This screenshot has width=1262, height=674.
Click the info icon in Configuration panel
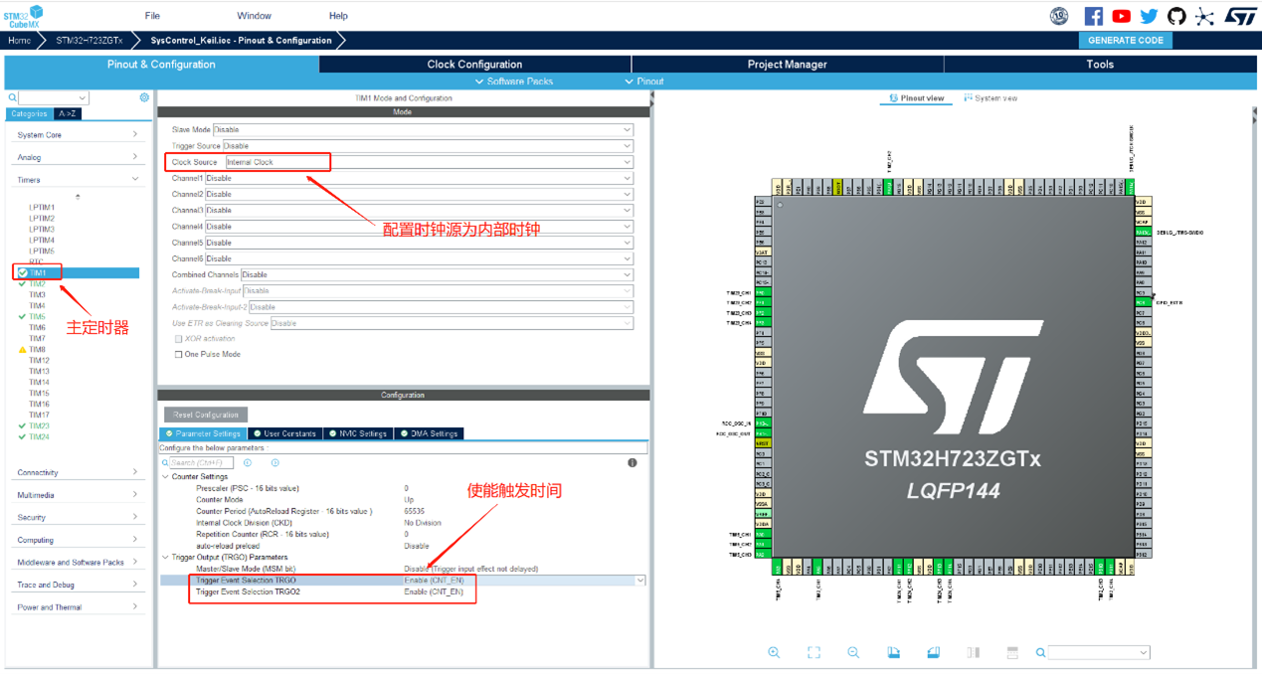[631, 463]
